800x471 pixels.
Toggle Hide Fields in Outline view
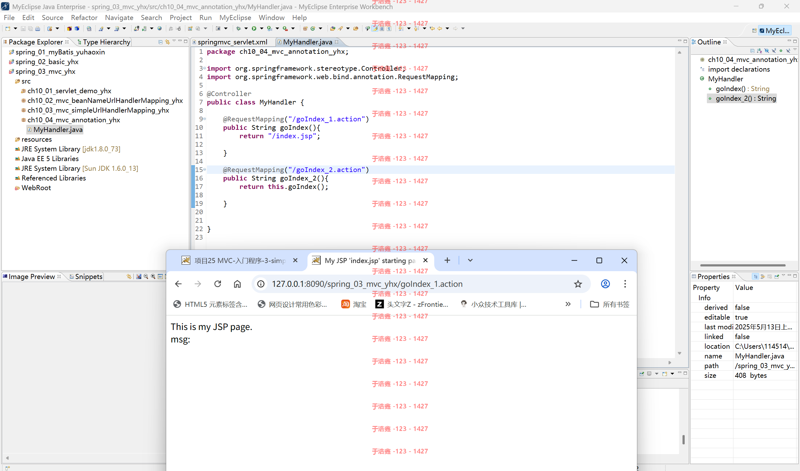click(767, 51)
